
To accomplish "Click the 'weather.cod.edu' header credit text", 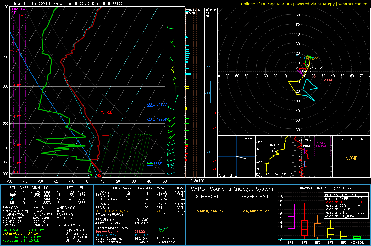I will coord(354,4).
